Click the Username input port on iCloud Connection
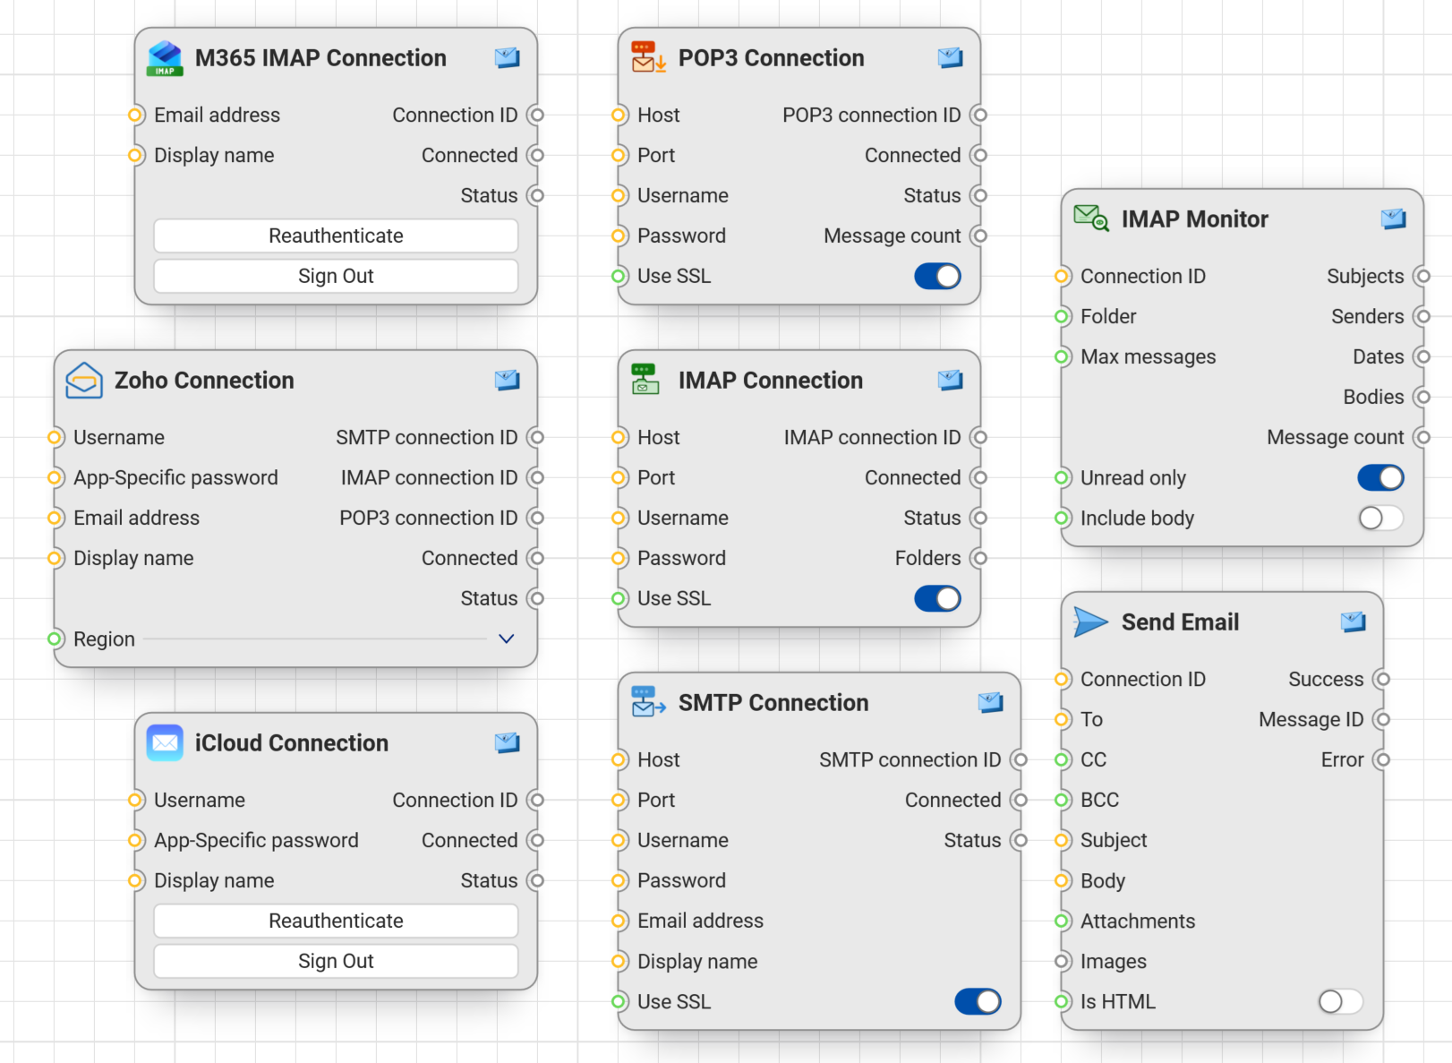The width and height of the screenshot is (1452, 1063). 135,800
